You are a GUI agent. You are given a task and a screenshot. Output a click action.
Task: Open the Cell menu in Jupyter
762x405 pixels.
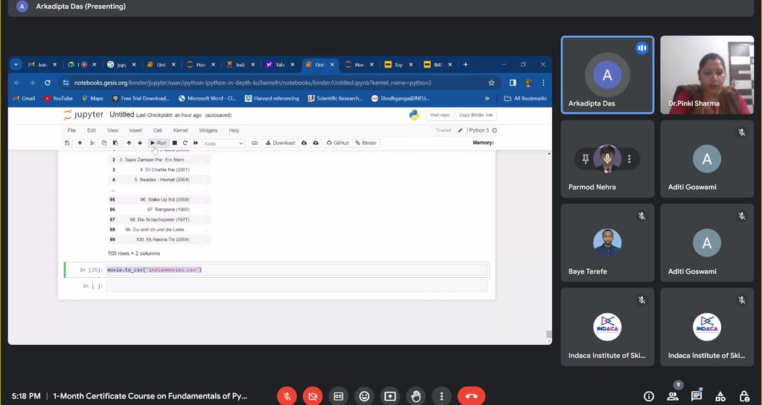158,131
